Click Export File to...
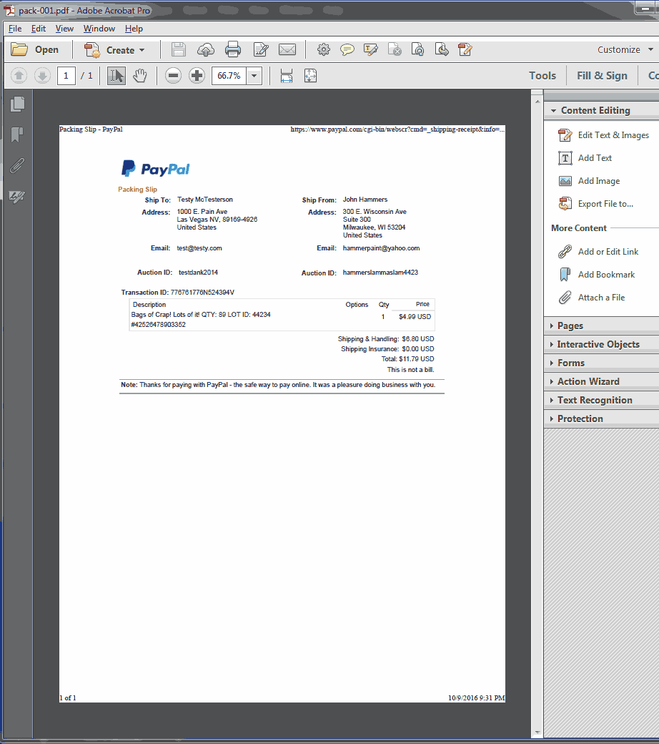Image resolution: width=659 pixels, height=744 pixels. (596, 204)
